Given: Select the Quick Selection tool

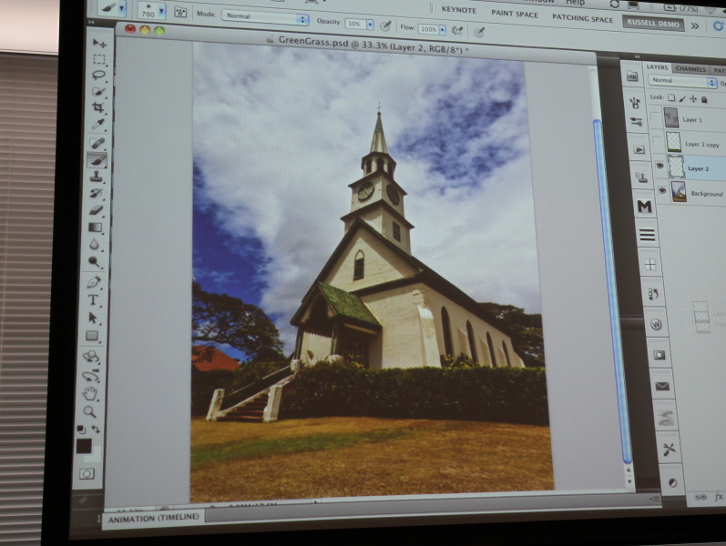Looking at the screenshot, I should (98, 91).
